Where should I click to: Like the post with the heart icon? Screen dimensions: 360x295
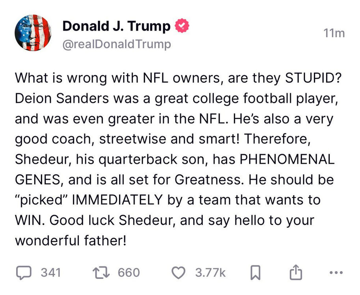point(179,273)
